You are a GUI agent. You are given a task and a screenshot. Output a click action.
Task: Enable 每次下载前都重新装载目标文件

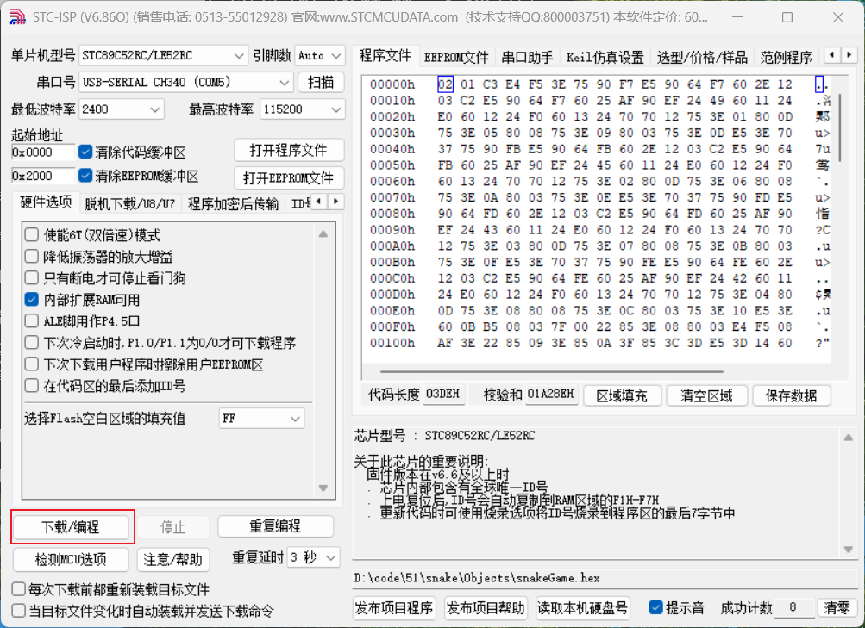(x=19, y=589)
